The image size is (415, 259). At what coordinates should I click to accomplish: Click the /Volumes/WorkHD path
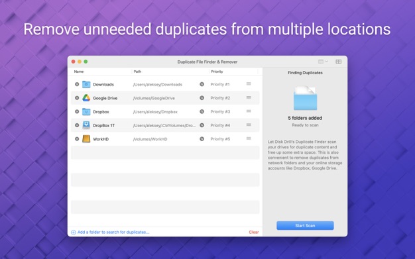pos(150,139)
